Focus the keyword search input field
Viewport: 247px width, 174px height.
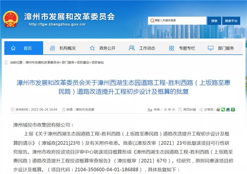point(177,21)
